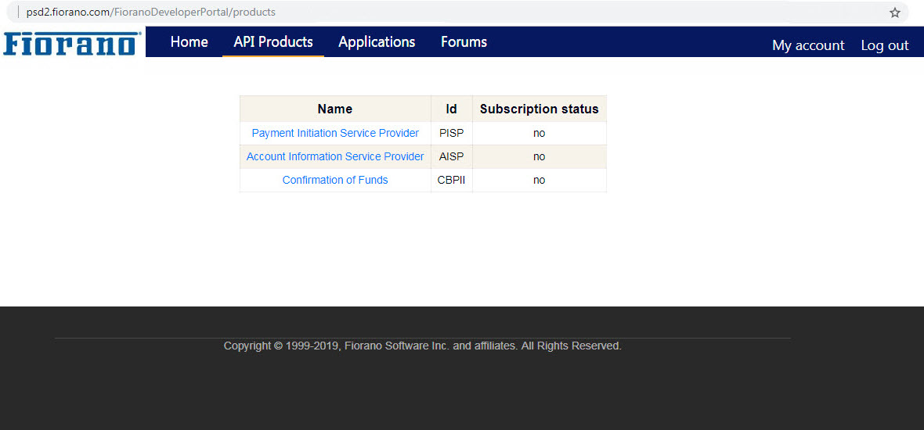Click the Fiorano copyright footer text

point(423,346)
